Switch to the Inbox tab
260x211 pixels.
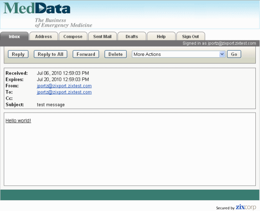(x=14, y=37)
